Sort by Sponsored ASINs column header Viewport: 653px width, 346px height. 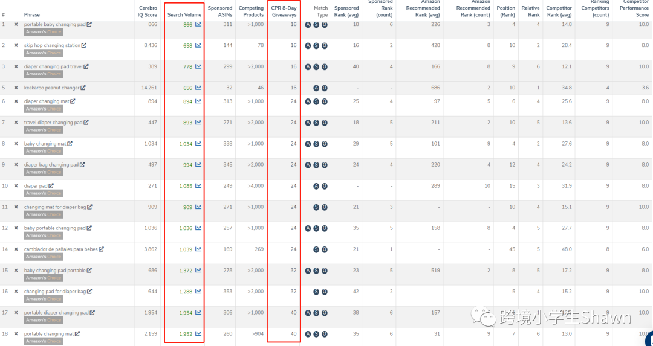point(220,11)
